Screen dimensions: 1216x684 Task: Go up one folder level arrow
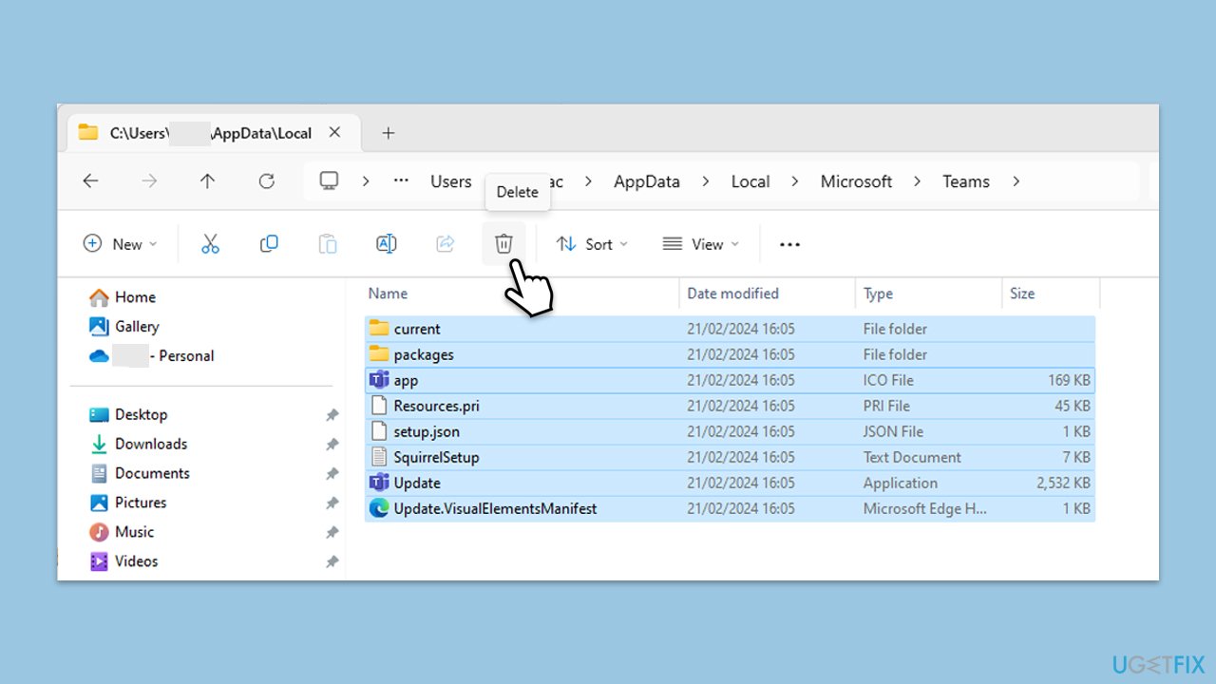208,180
